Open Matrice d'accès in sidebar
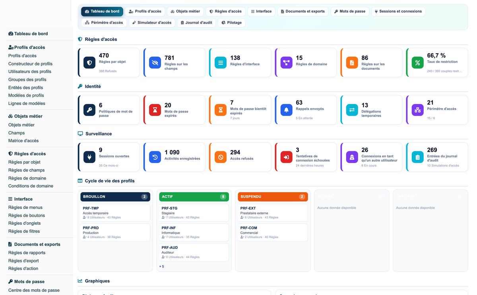This screenshot has width=477, height=295. pyautogui.click(x=23, y=141)
